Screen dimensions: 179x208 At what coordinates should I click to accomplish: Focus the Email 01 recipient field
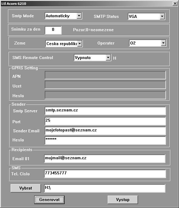(x=105, y=159)
